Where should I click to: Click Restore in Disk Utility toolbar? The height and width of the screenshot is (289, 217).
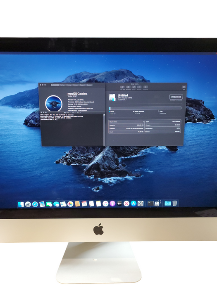click(x=139, y=88)
